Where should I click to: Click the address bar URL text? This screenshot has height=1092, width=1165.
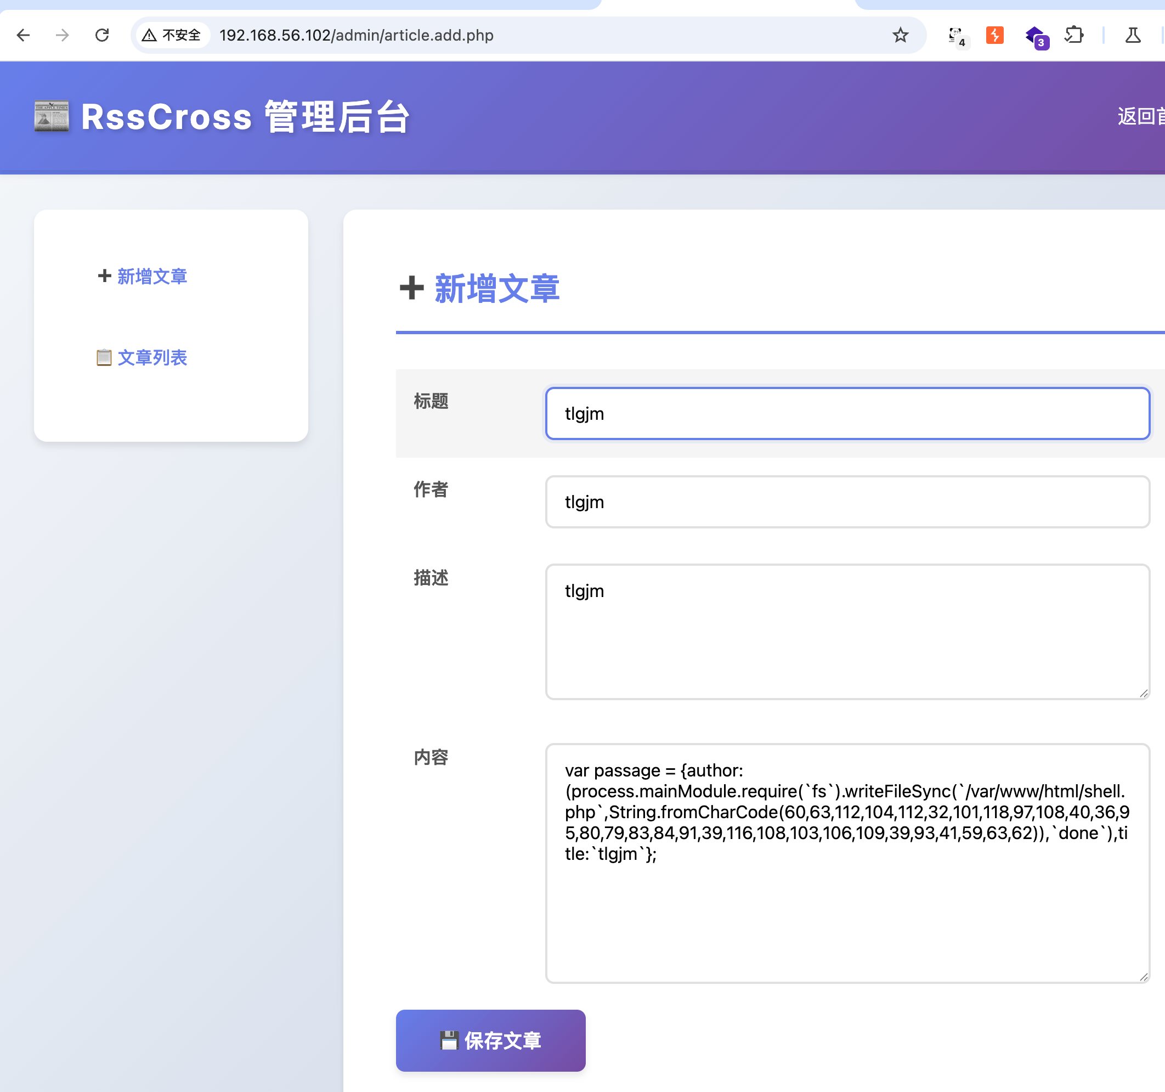coord(357,35)
